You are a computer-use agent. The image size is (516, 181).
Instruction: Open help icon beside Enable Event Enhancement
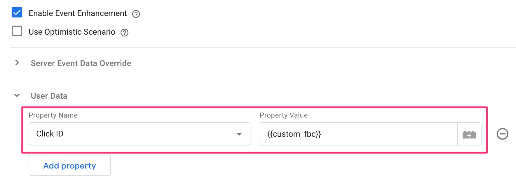point(136,14)
